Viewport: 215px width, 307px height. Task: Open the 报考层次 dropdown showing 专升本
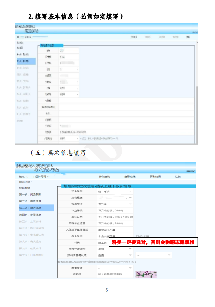(x=115, y=204)
